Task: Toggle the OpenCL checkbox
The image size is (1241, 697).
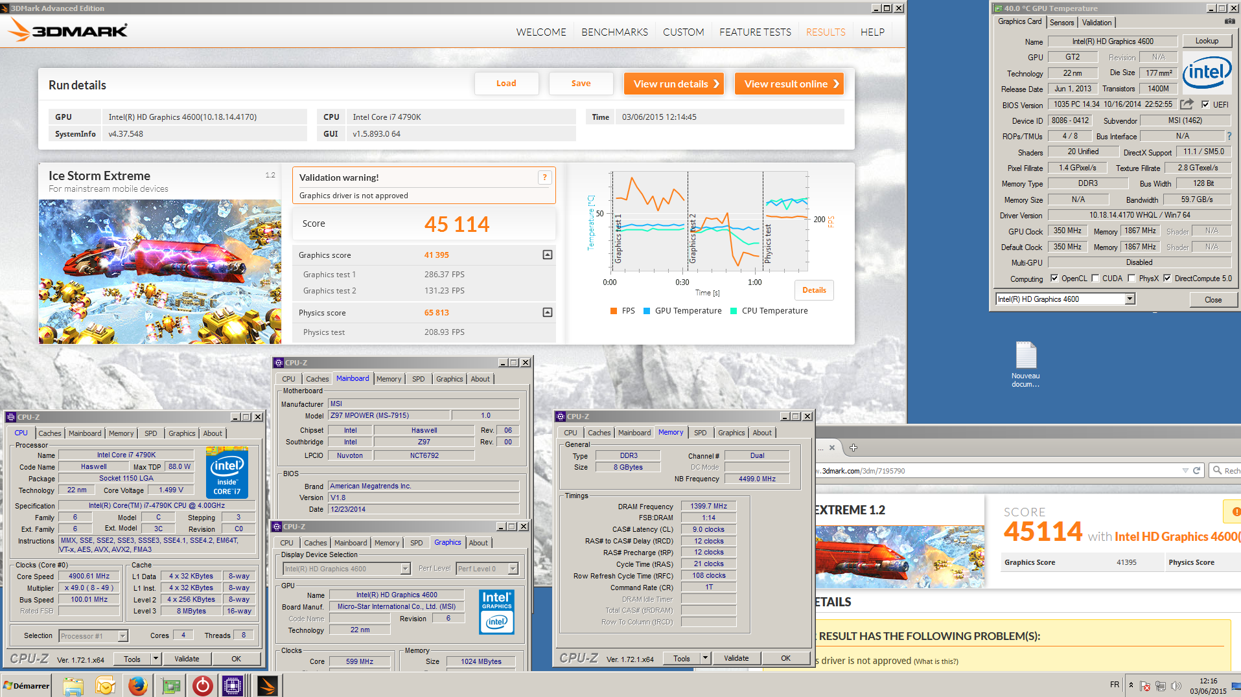Action: tap(1054, 279)
